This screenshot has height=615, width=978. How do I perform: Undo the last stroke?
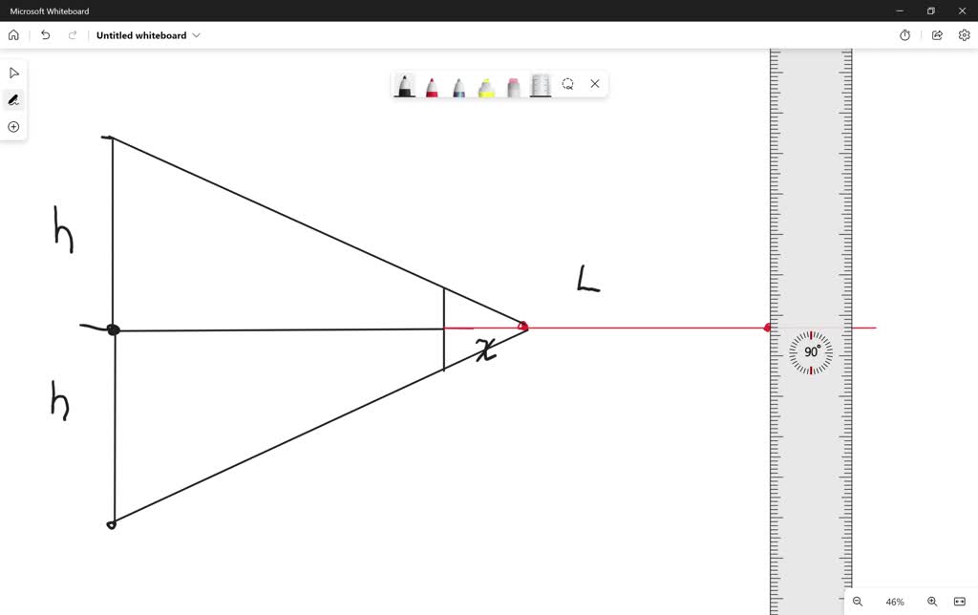pyautogui.click(x=45, y=34)
